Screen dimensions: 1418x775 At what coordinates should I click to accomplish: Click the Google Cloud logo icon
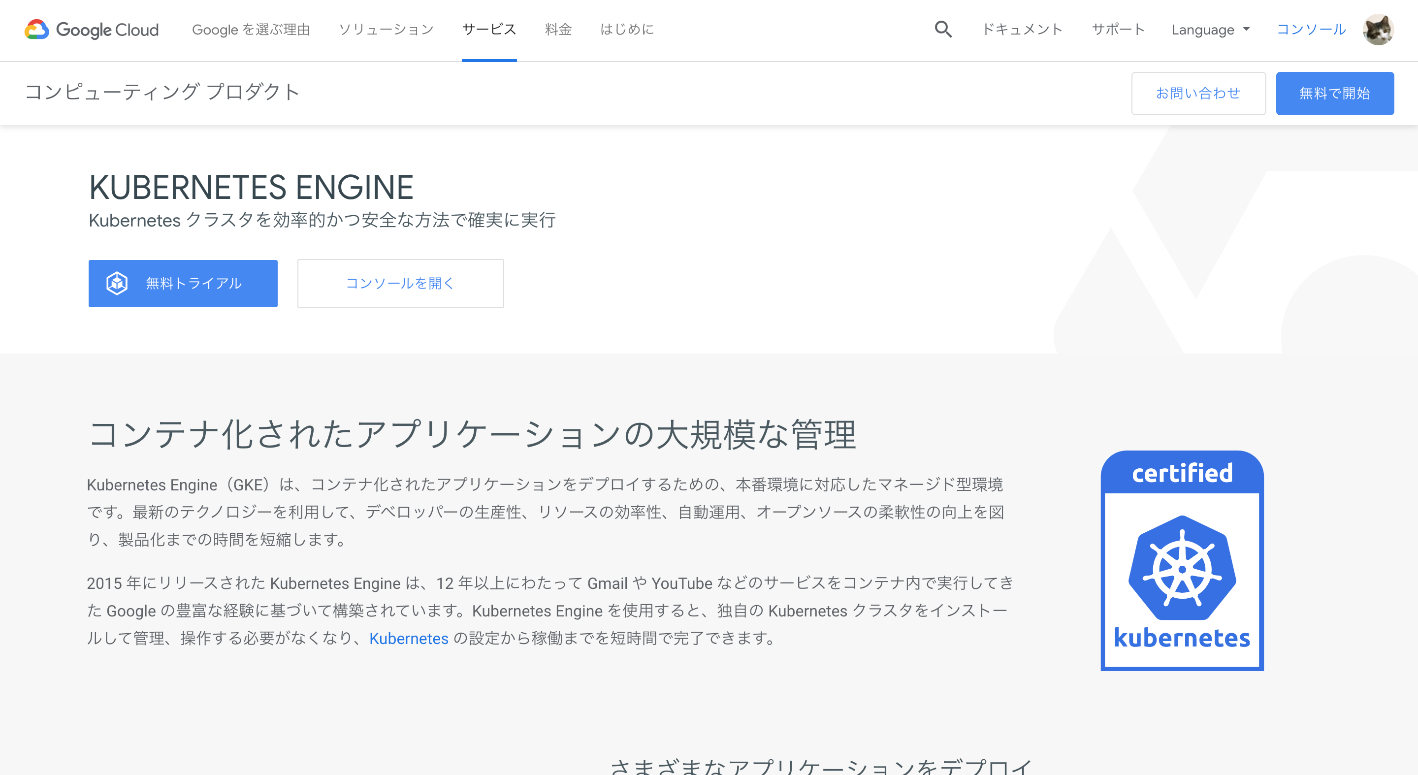(37, 30)
